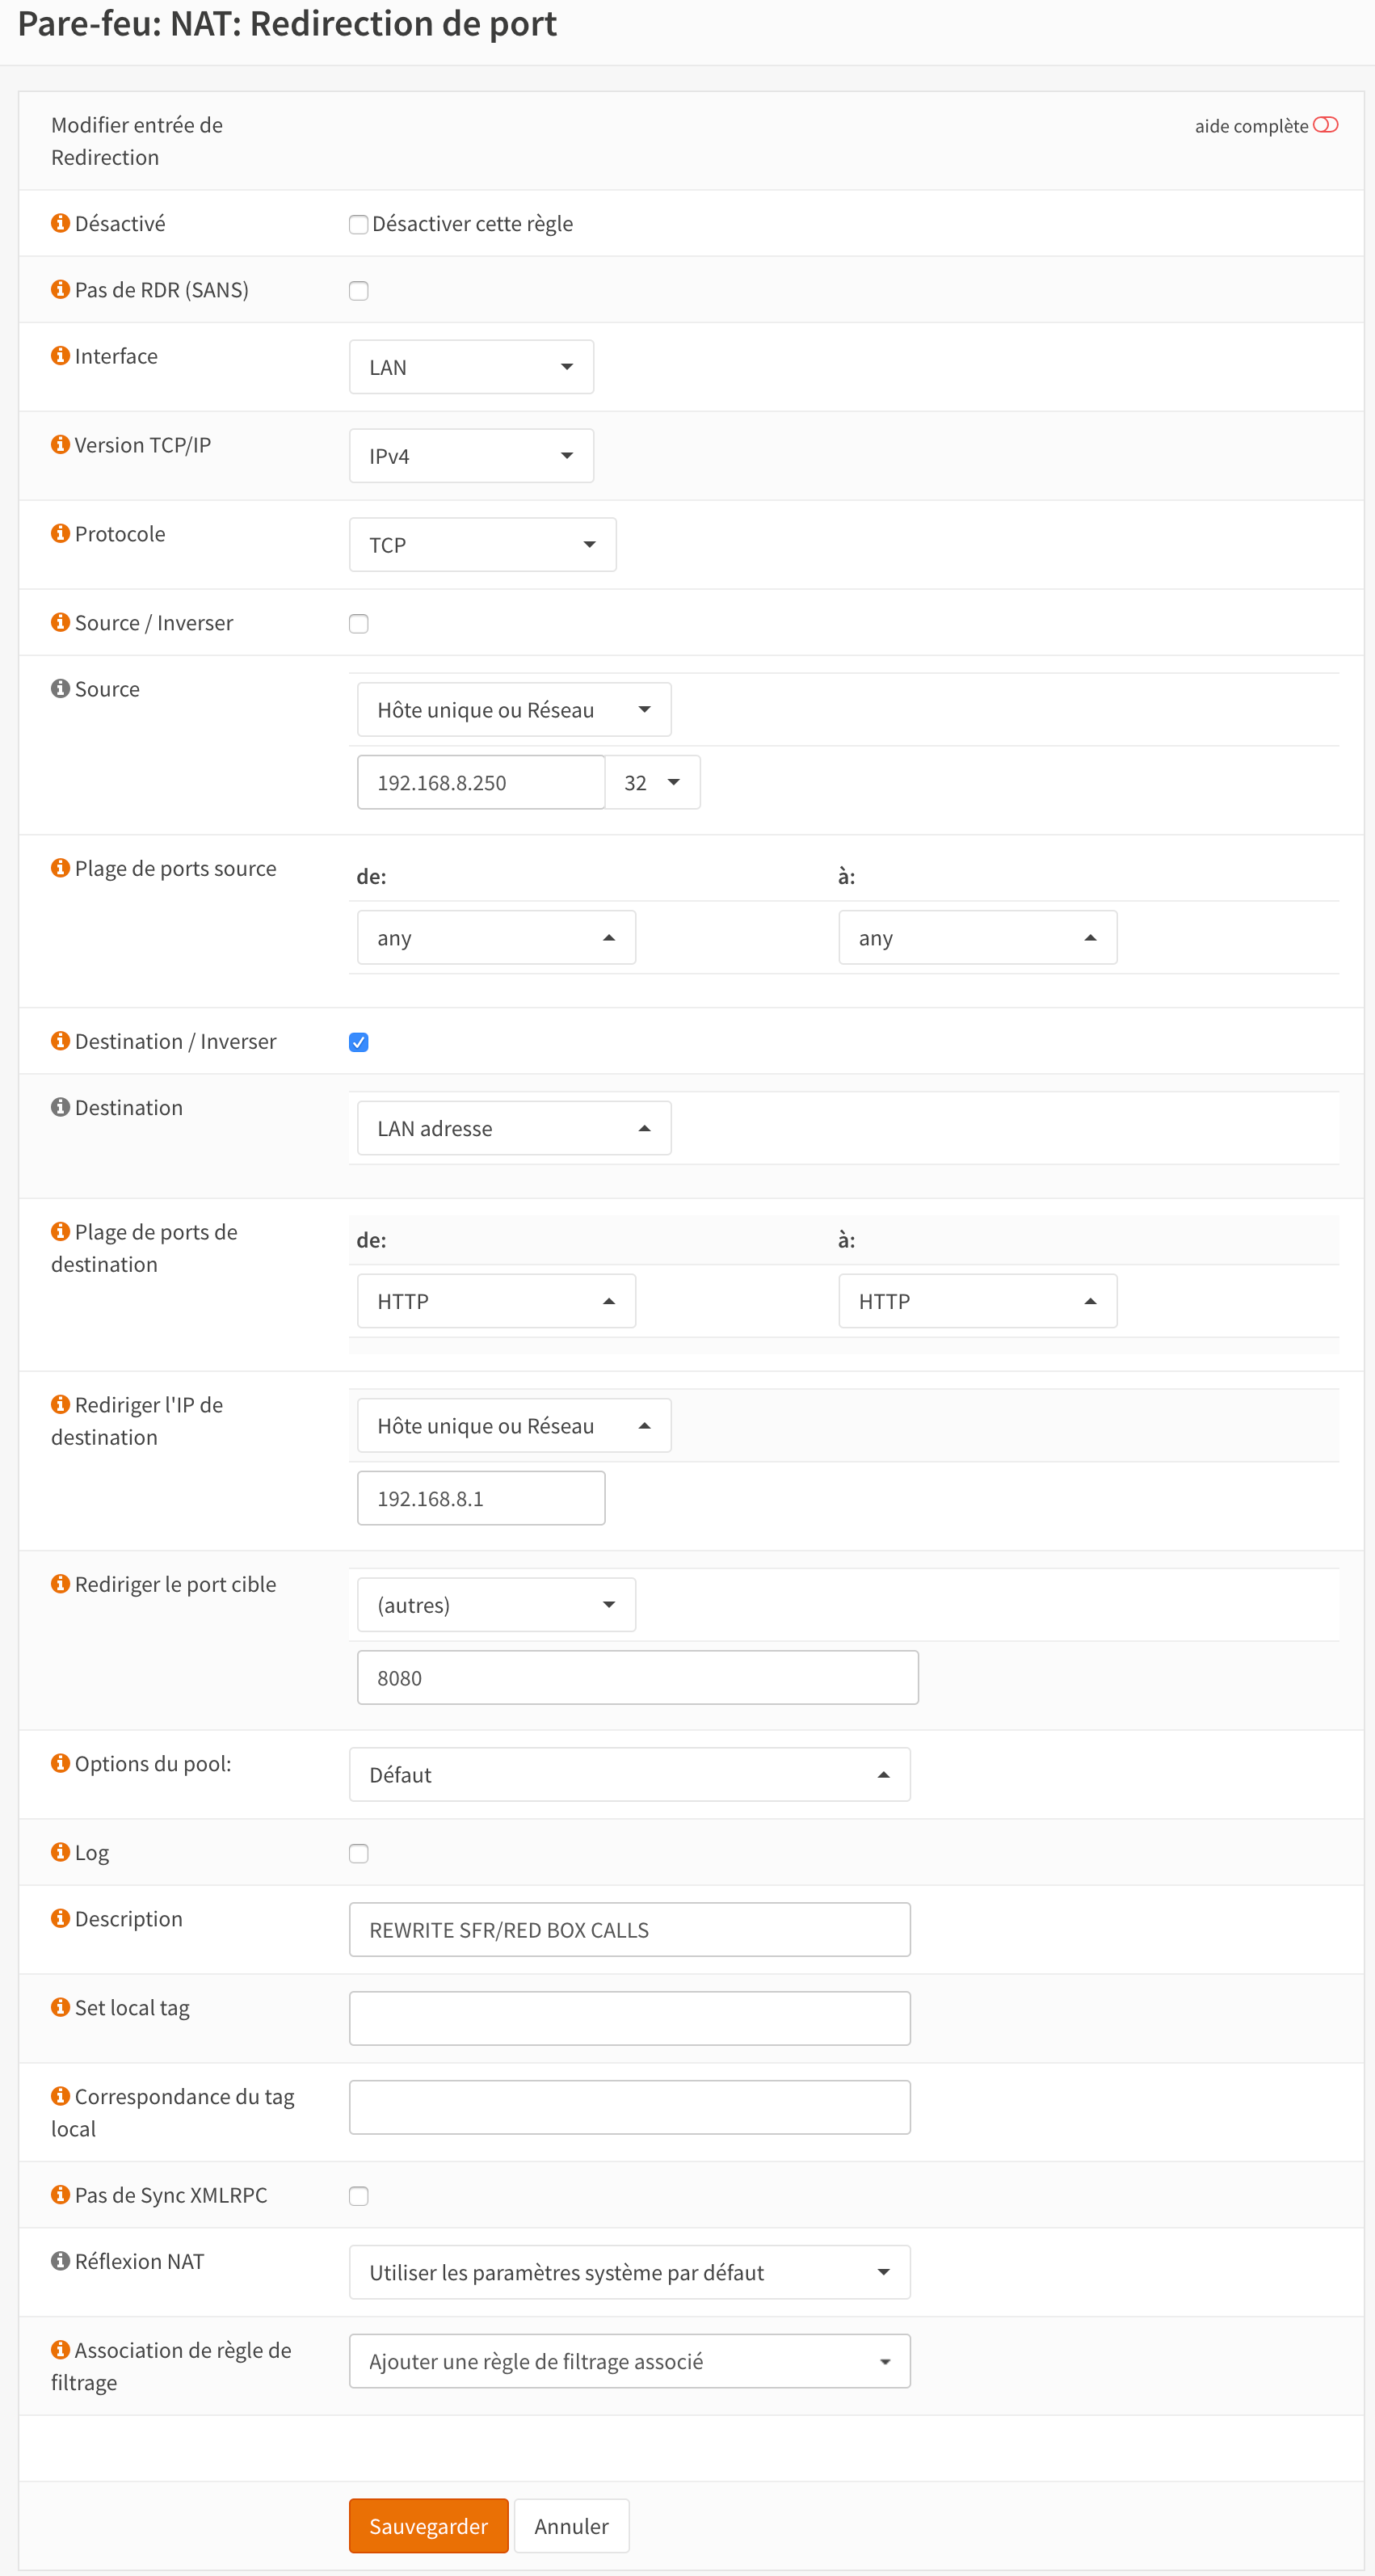The width and height of the screenshot is (1375, 2576).
Task: Click info icon beside Options du pool
Action: click(60, 1763)
